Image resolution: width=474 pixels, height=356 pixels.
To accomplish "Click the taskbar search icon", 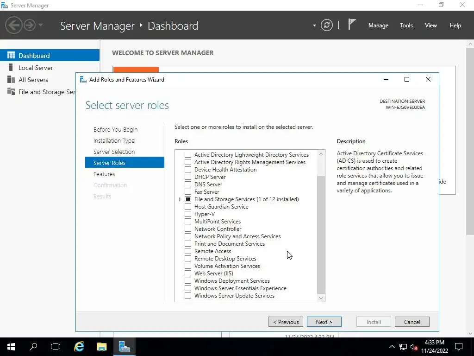I will [x=33, y=347].
